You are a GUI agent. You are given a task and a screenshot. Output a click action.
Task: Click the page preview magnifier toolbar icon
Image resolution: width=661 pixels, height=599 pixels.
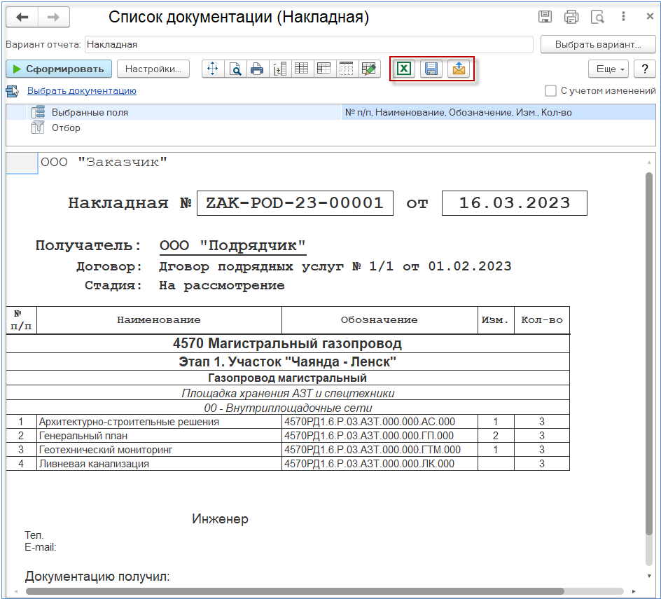click(x=235, y=69)
